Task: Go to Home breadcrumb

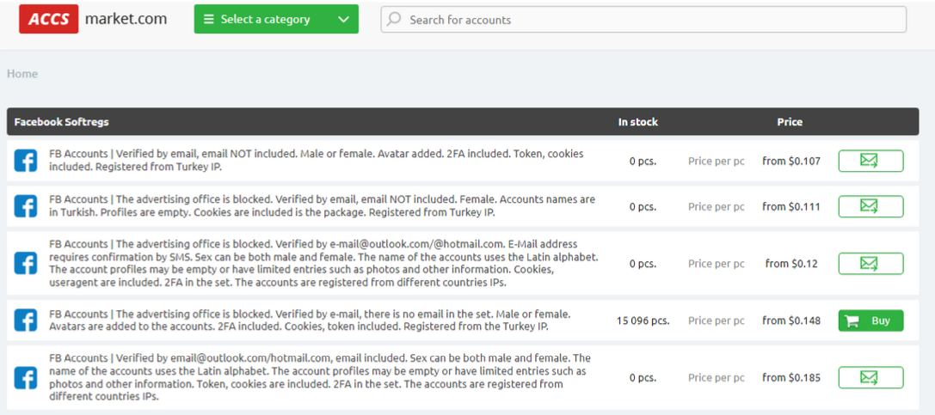Action: (x=22, y=74)
